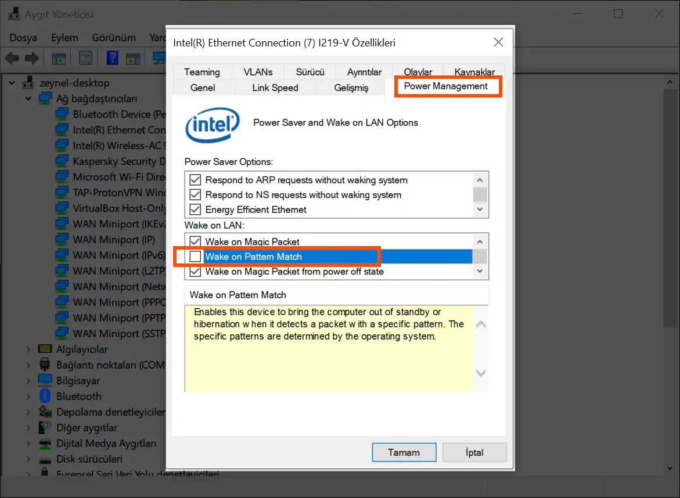Expand the Bağlantı noktaları (COM) node

pyautogui.click(x=28, y=365)
